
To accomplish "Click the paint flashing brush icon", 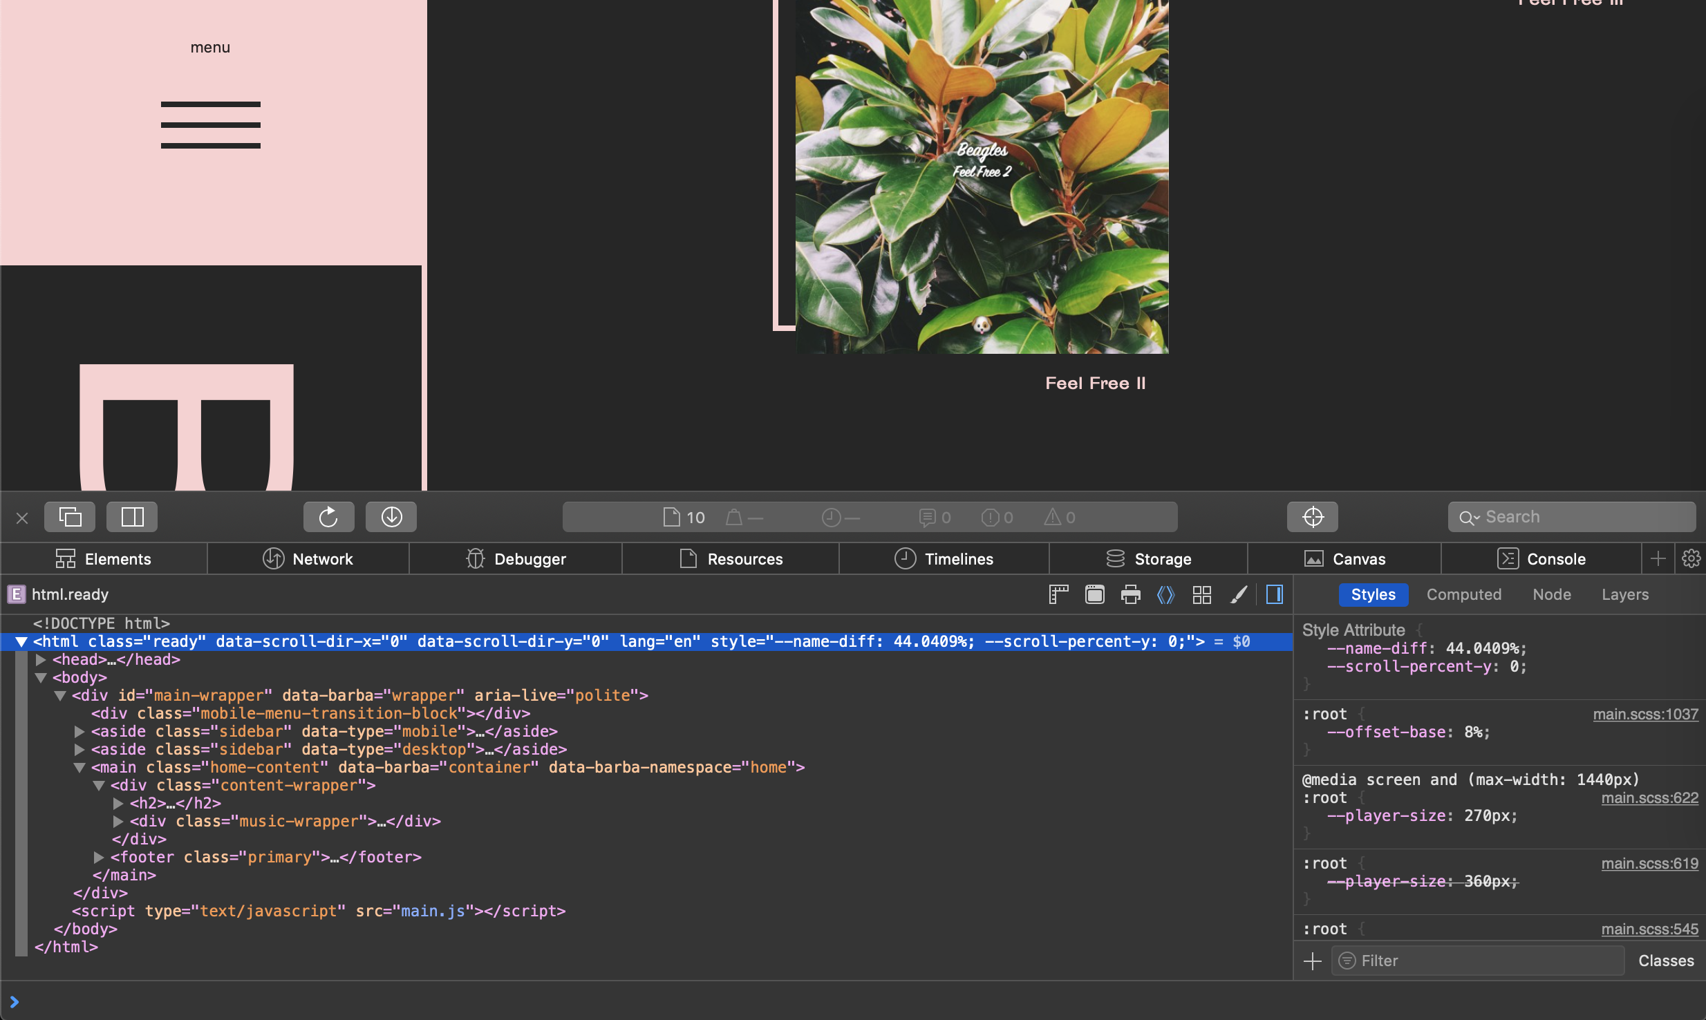I will tap(1238, 594).
